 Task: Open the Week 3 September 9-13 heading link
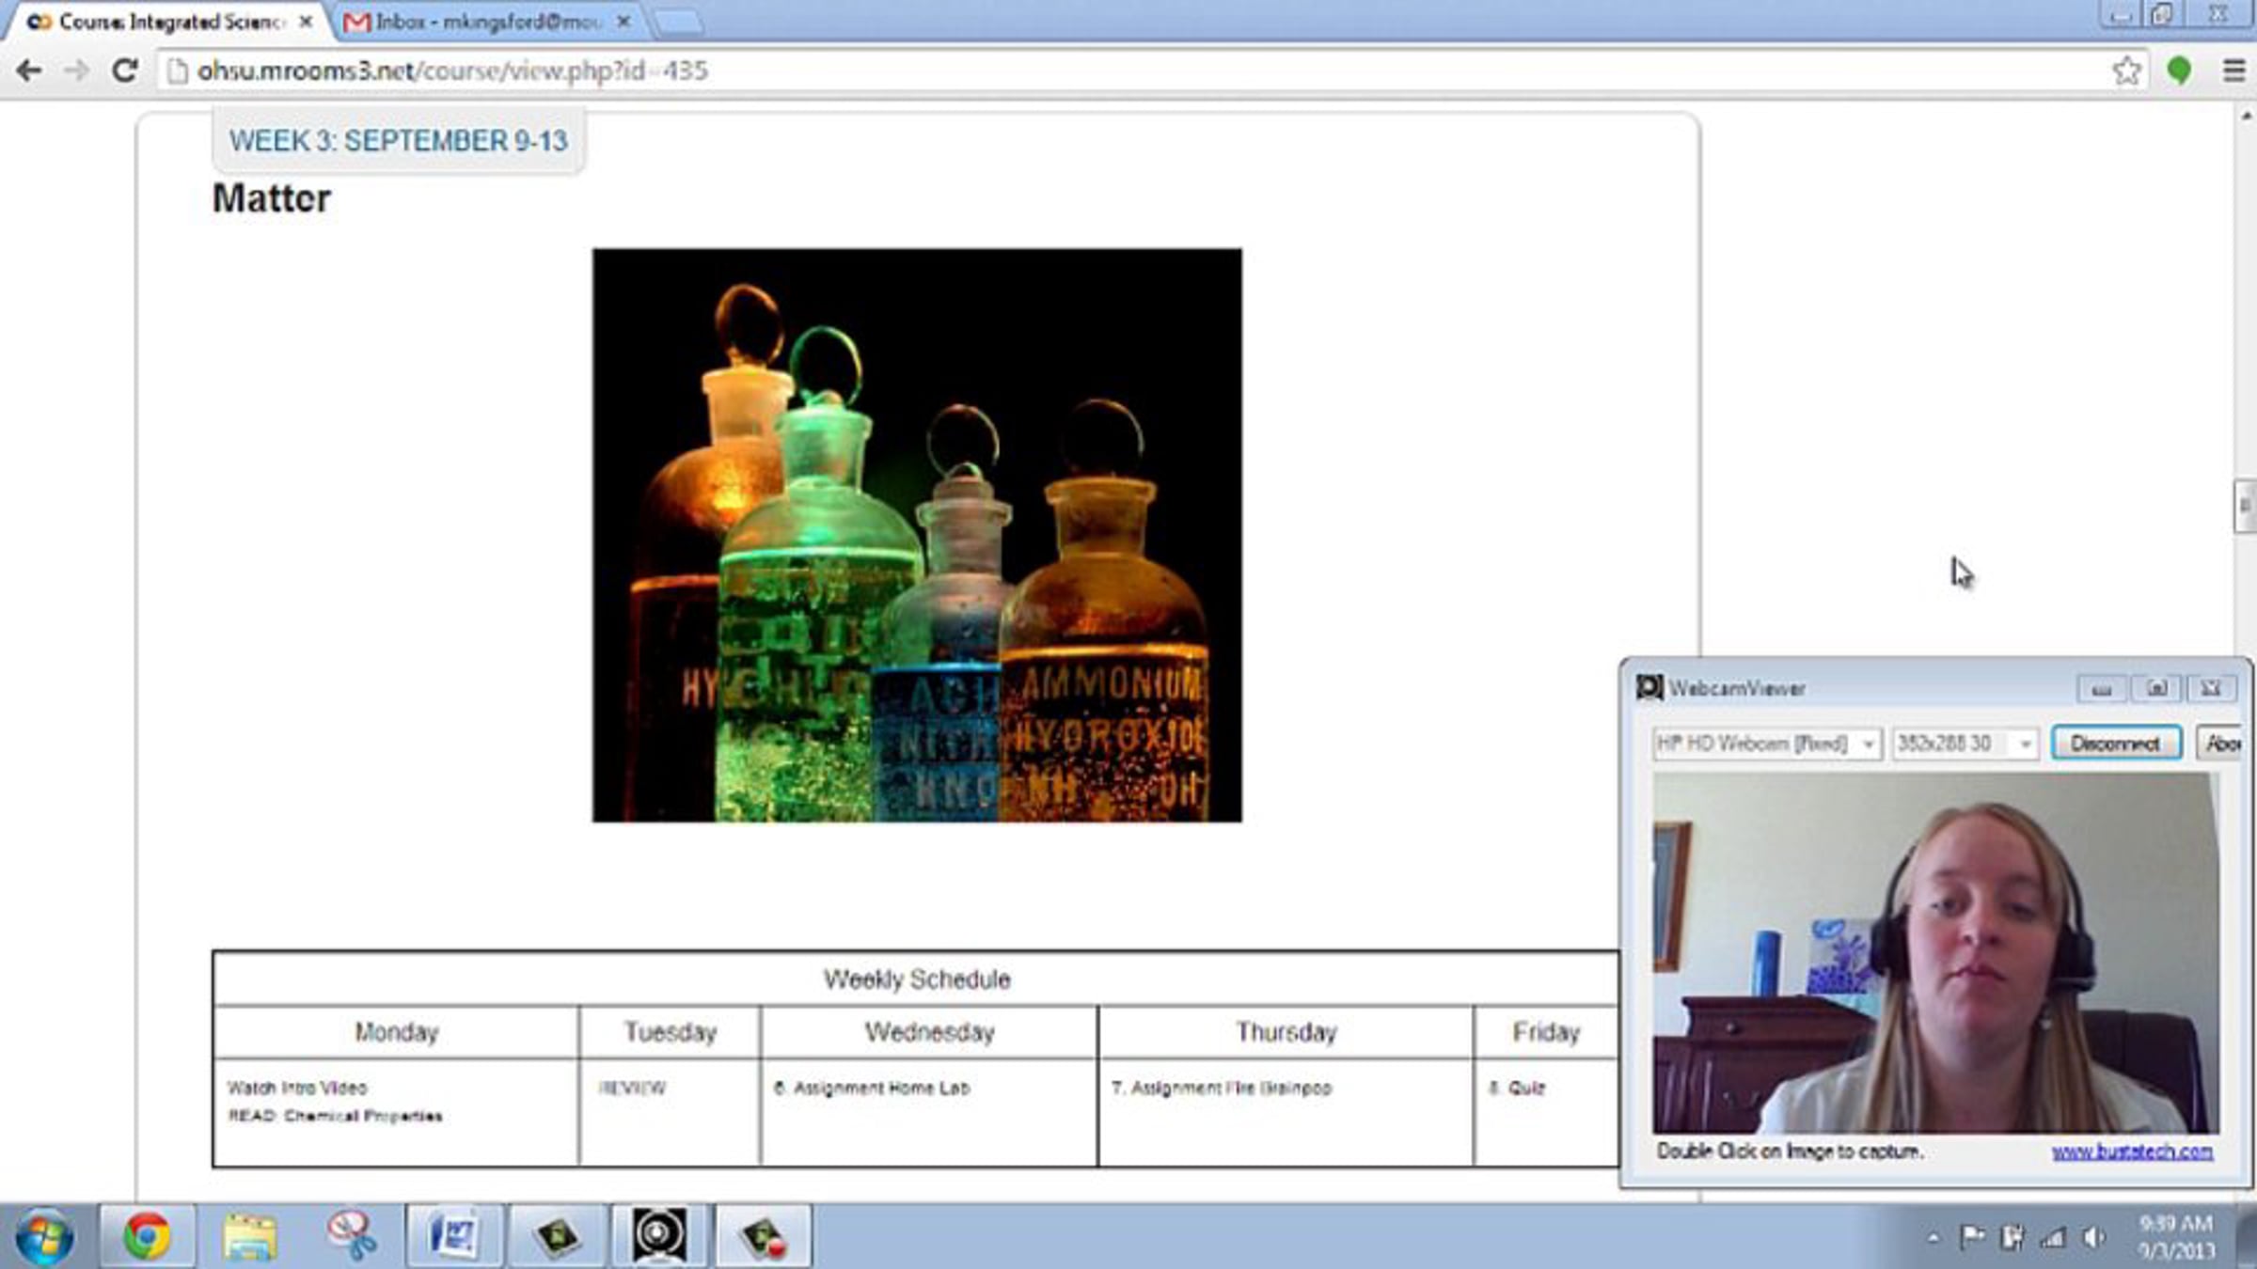tap(399, 141)
